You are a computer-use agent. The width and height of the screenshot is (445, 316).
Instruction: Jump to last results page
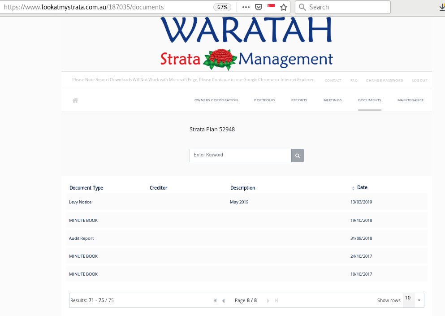click(x=277, y=300)
